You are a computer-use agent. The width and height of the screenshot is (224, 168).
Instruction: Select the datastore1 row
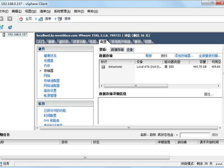pyautogui.click(x=160, y=67)
